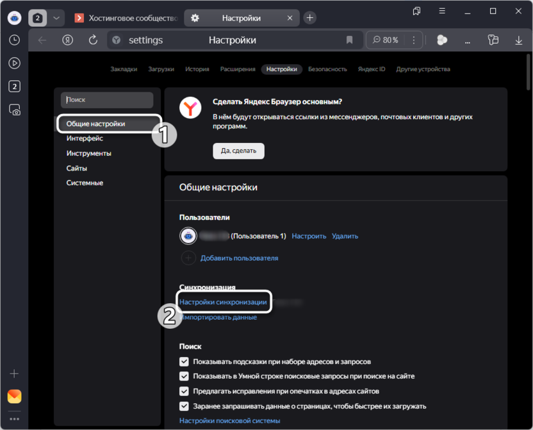Screen dimensions: 533x430
Task: Click the site info Yandex icon in the address bar
Action: coord(116,40)
